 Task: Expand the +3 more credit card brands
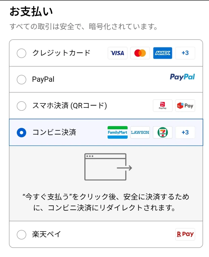point(185,53)
